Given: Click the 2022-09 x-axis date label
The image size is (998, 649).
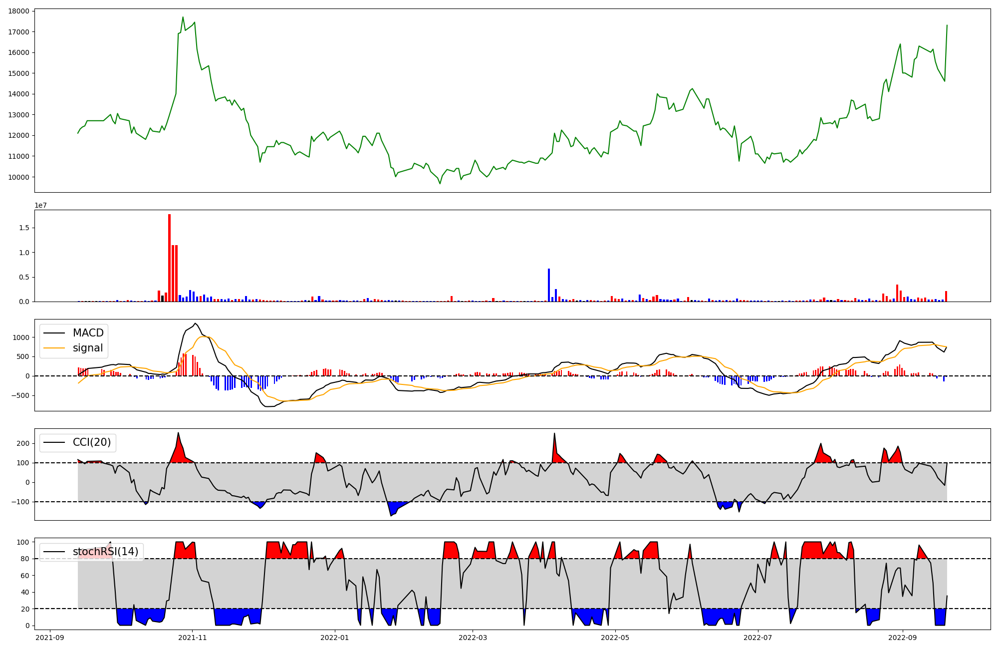Looking at the screenshot, I should [x=902, y=638].
